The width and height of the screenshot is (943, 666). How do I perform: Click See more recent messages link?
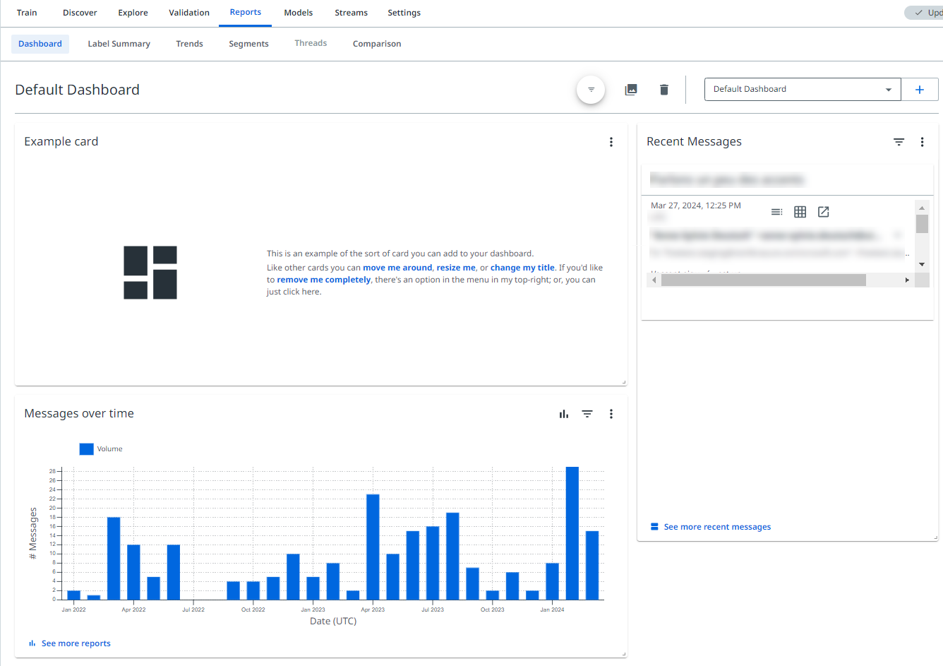tap(716, 527)
